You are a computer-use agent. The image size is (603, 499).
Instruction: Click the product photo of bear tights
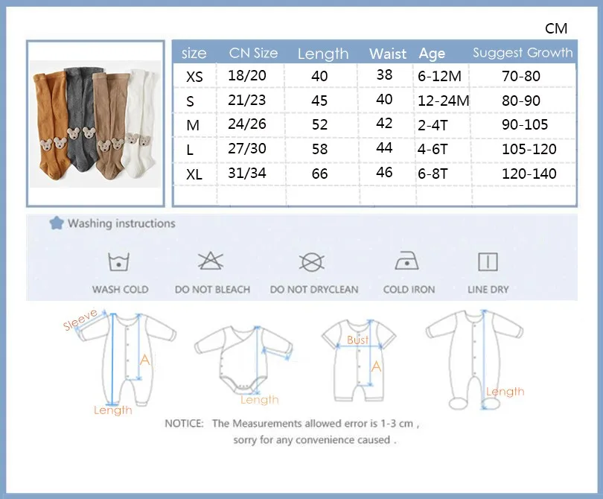tap(95, 124)
